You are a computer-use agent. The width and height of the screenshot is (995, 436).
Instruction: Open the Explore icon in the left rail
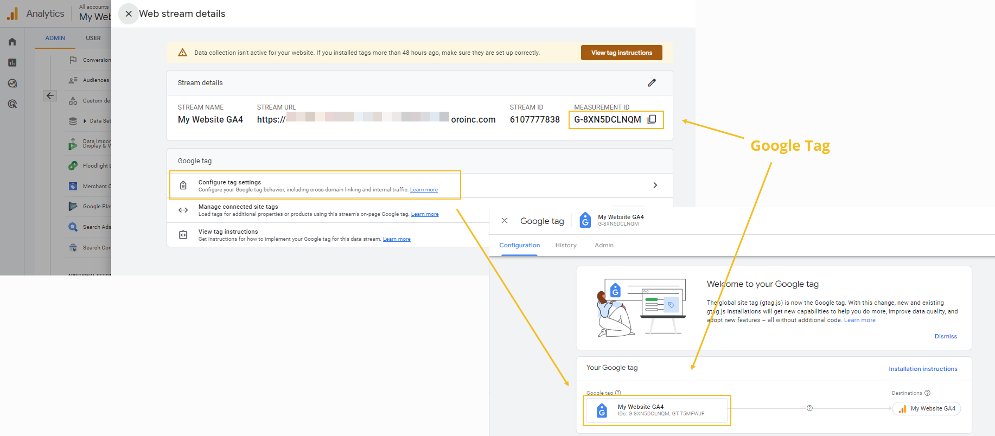[12, 83]
